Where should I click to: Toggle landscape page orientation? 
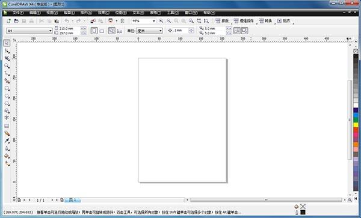click(102, 31)
